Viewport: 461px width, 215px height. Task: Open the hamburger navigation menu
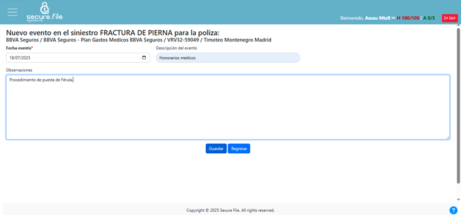click(12, 12)
